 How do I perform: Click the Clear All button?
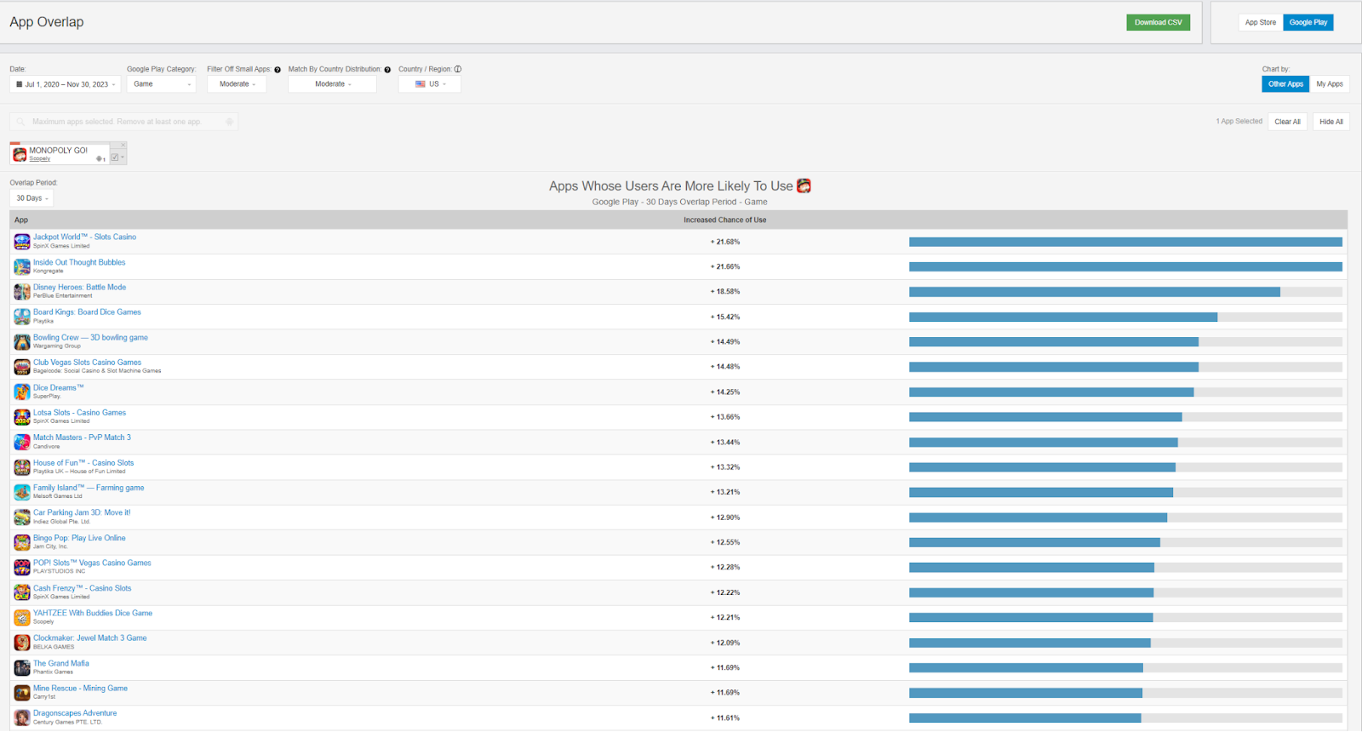[x=1287, y=122]
